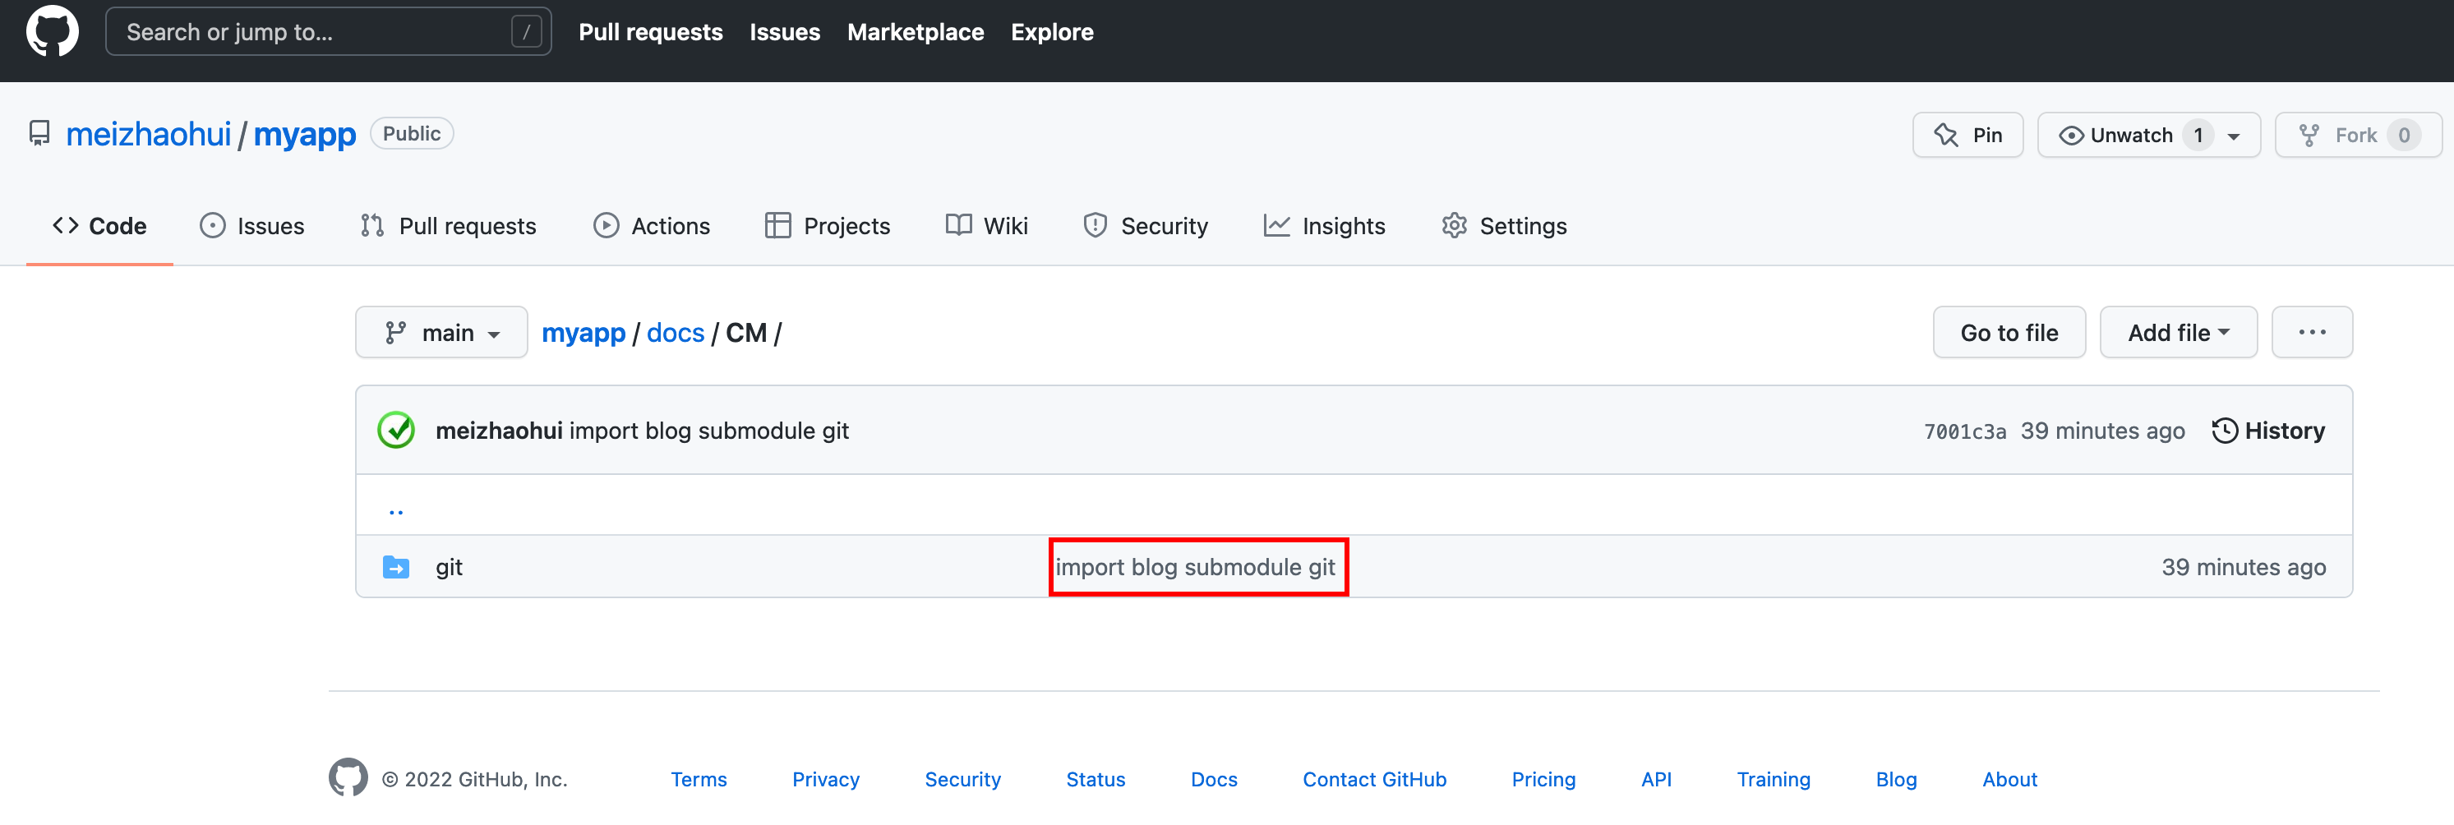Expand the Unwatch notification options arrow
Viewport: 2454px width, 825px height.
[x=2233, y=136]
